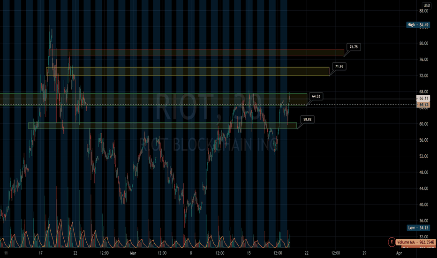This screenshot has height=258, width=437.
Task: Click the 48.00 price scale label
Action: [423, 172]
